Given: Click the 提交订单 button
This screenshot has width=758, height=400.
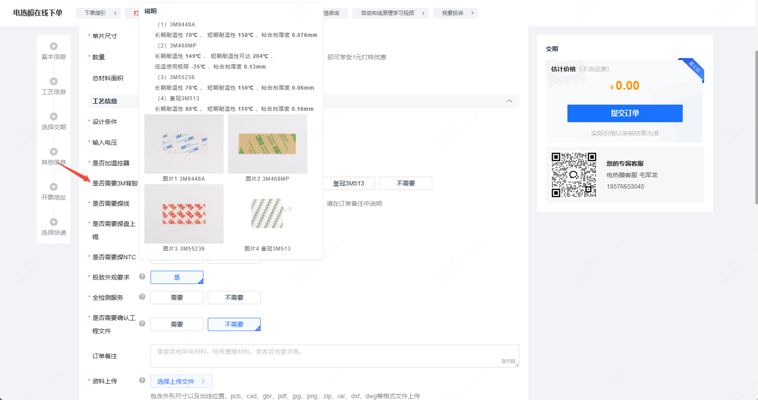Looking at the screenshot, I should click(x=625, y=113).
